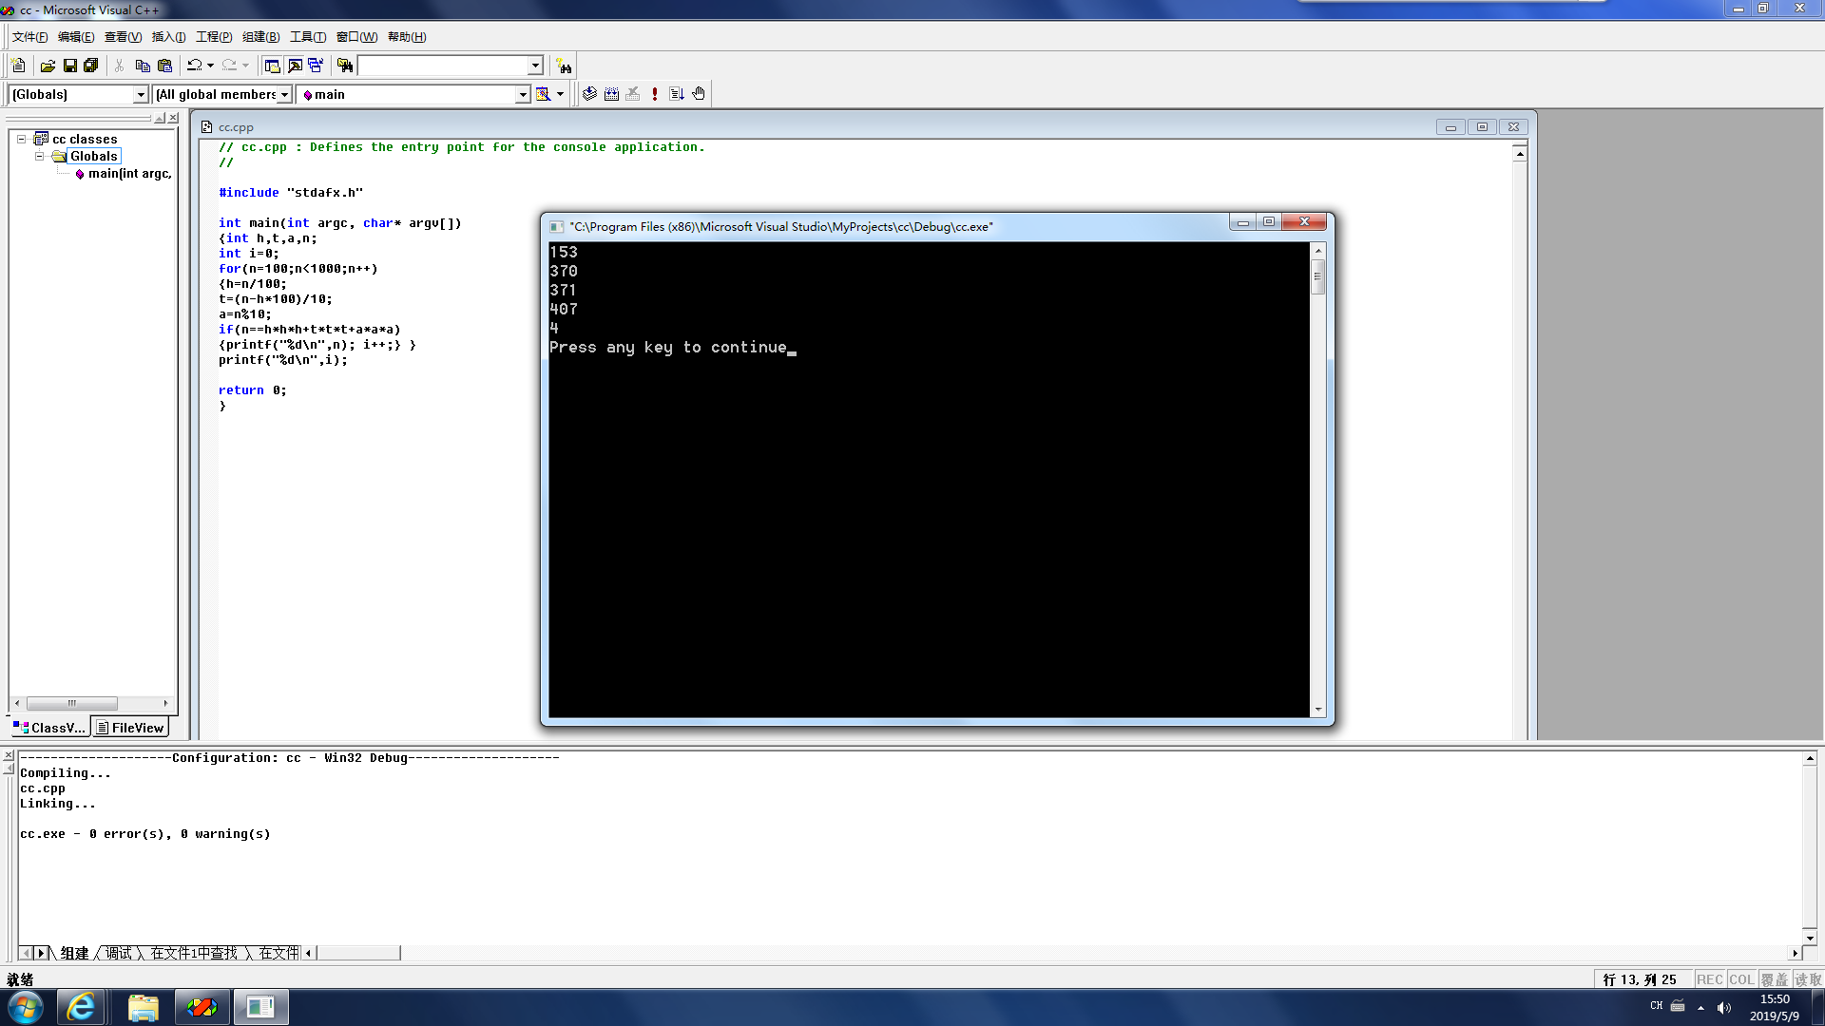Image resolution: width=1825 pixels, height=1026 pixels.
Task: Click the Insert/Remove Breakpoint hand icon
Action: [x=699, y=94]
